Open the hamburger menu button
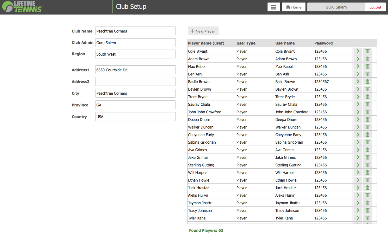The height and width of the screenshot is (234, 388). click(274, 7)
